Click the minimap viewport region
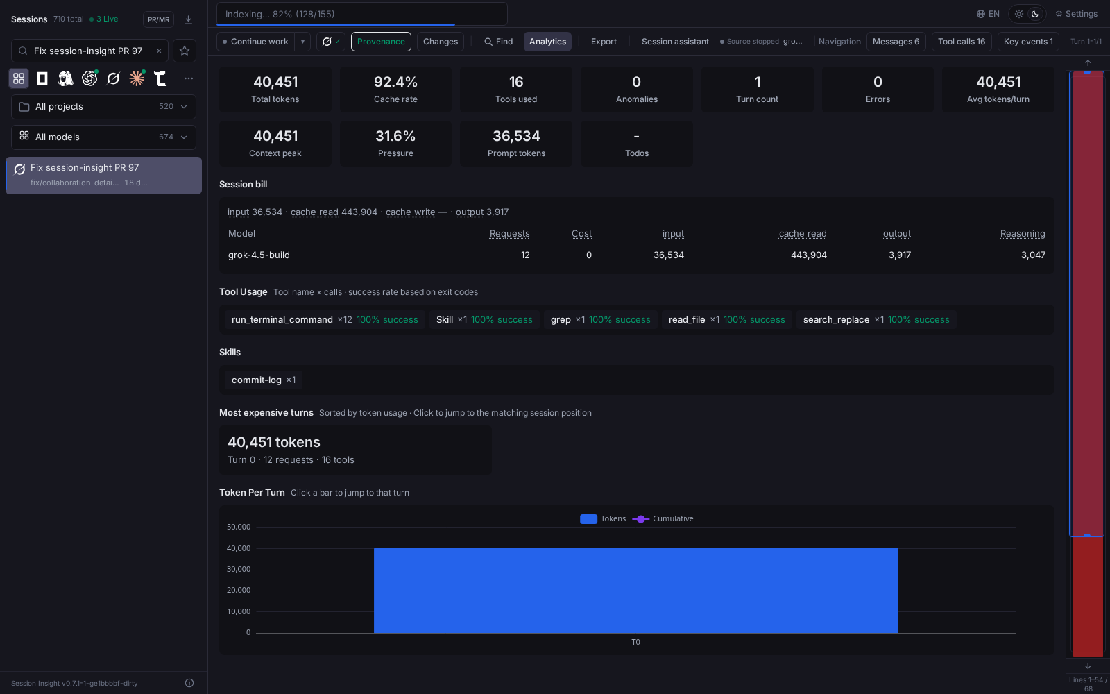Screen dimensions: 1110x694 1086,304
